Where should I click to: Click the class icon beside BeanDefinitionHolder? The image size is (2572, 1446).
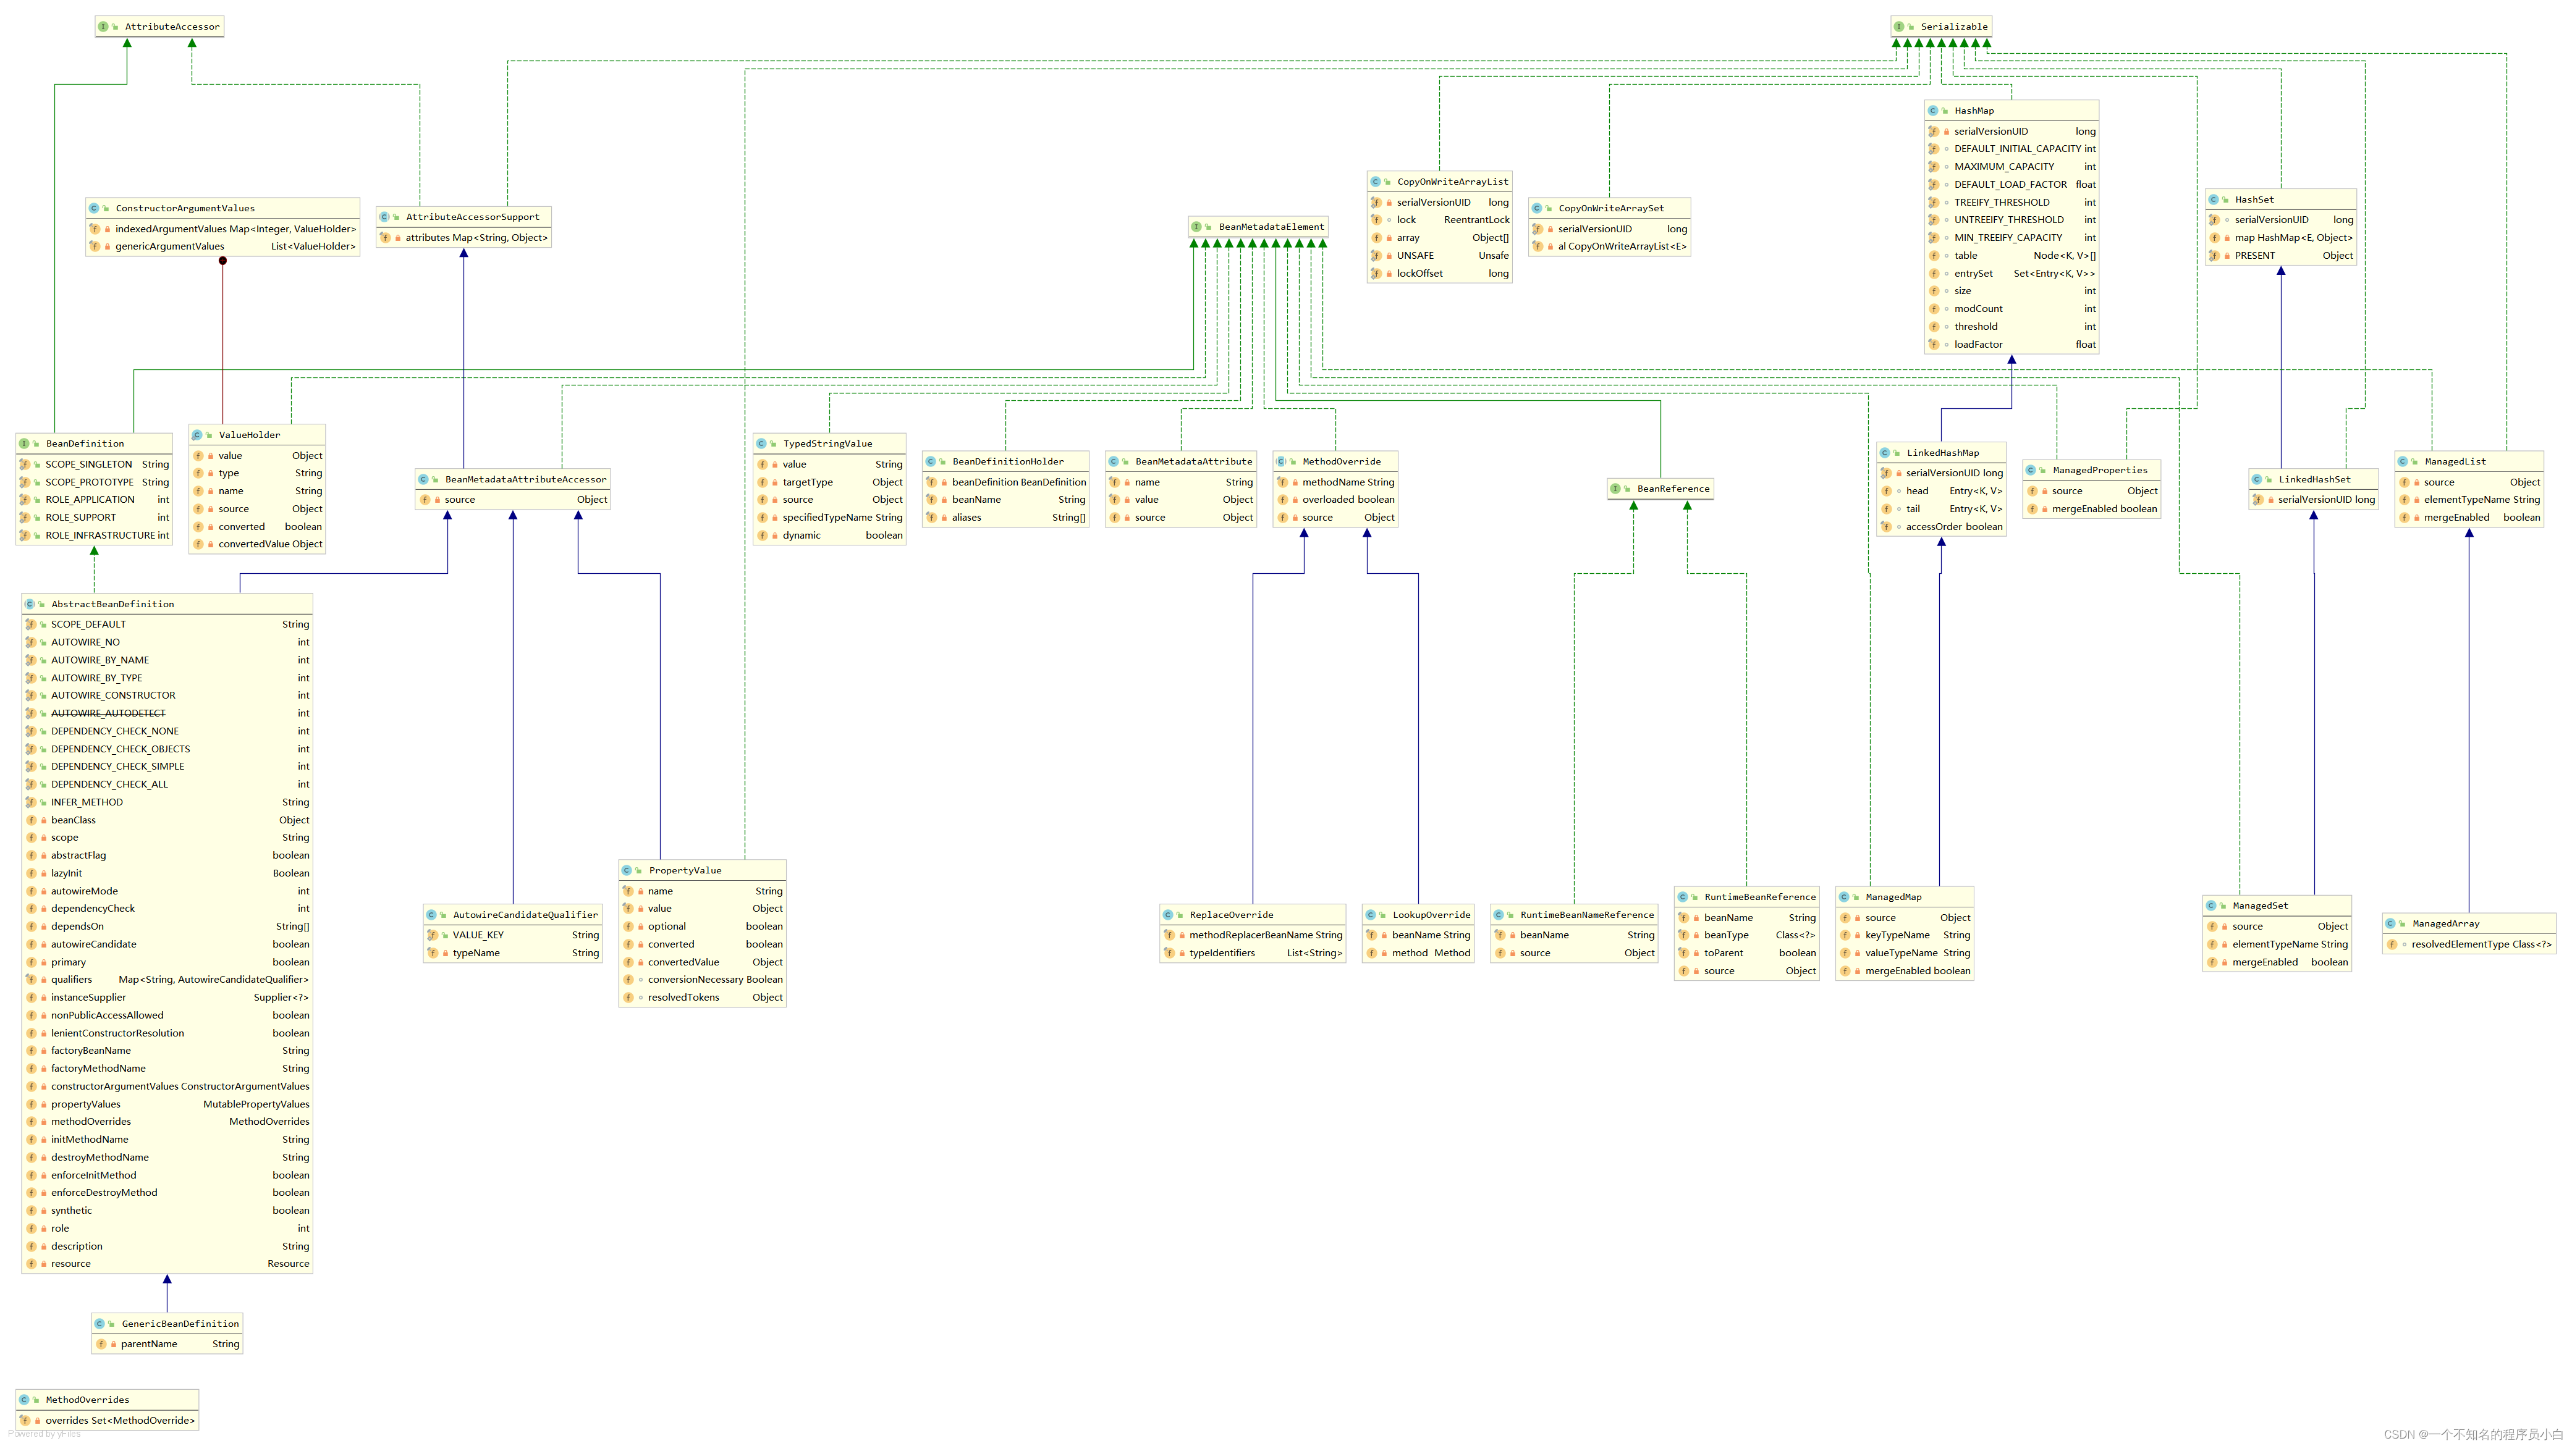pos(931,462)
